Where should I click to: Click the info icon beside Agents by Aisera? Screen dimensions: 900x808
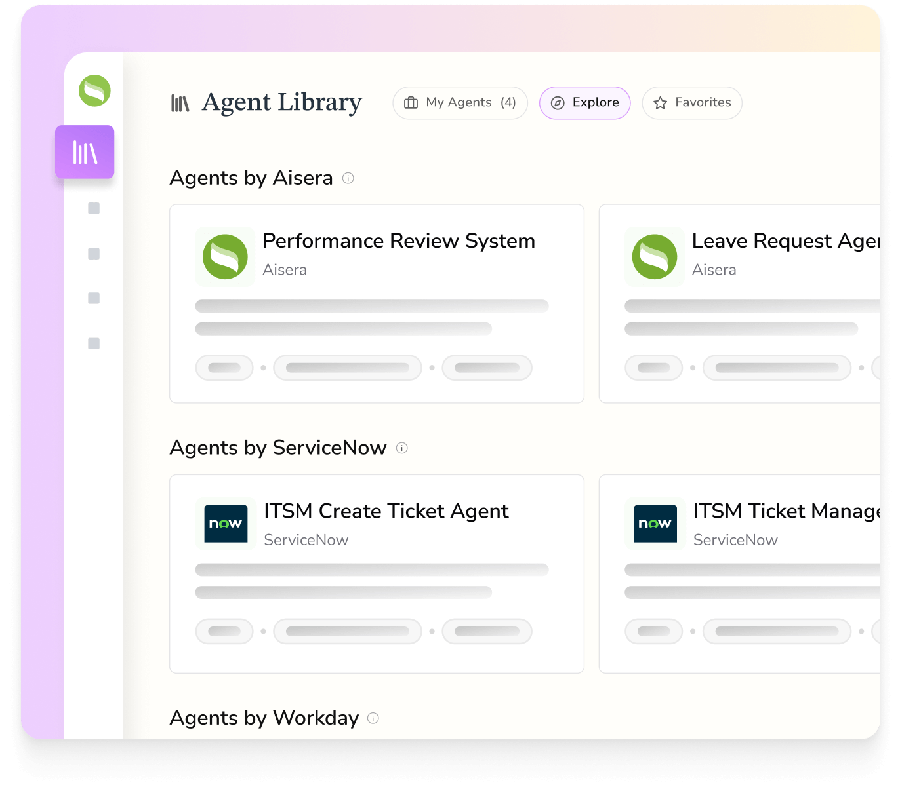pos(348,178)
